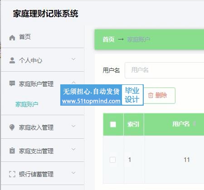This screenshot has width=204, height=190.
Task: Click the home icon beside 首页
Action: [12, 38]
